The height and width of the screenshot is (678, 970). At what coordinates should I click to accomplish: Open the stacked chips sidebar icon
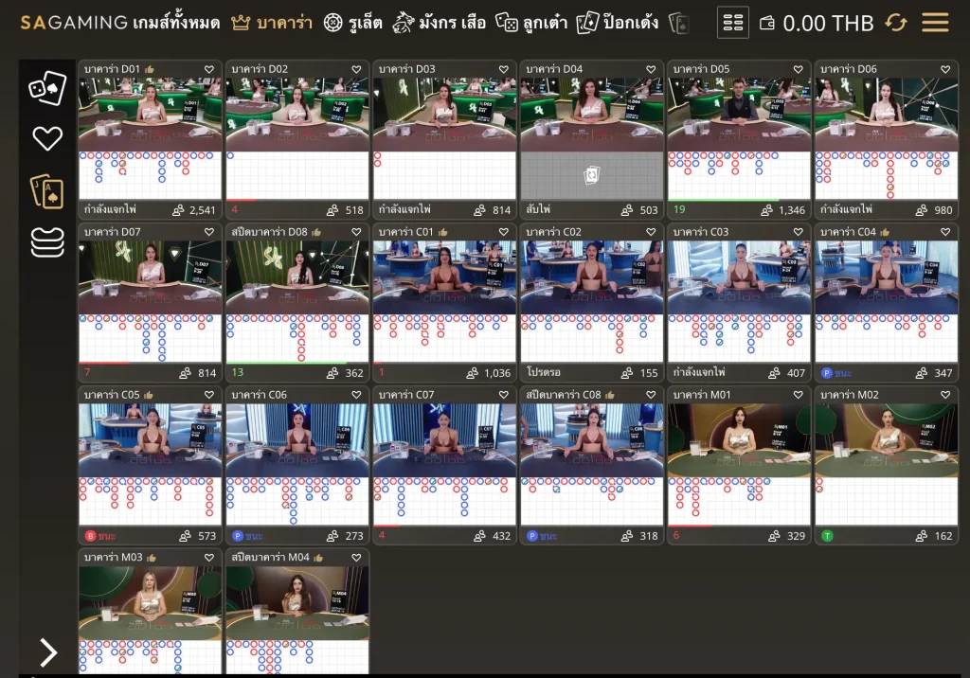(47, 241)
